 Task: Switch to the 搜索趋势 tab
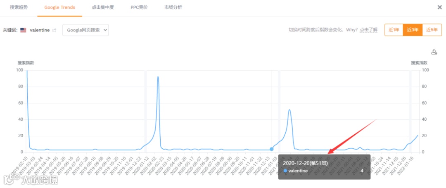tap(19, 7)
